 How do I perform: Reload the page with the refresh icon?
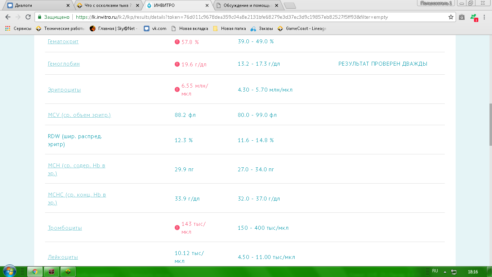pos(28,17)
